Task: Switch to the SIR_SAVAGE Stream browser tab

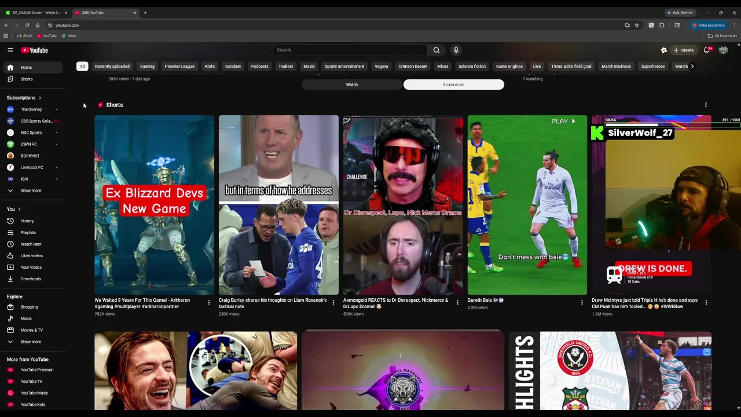Action: click(36, 13)
